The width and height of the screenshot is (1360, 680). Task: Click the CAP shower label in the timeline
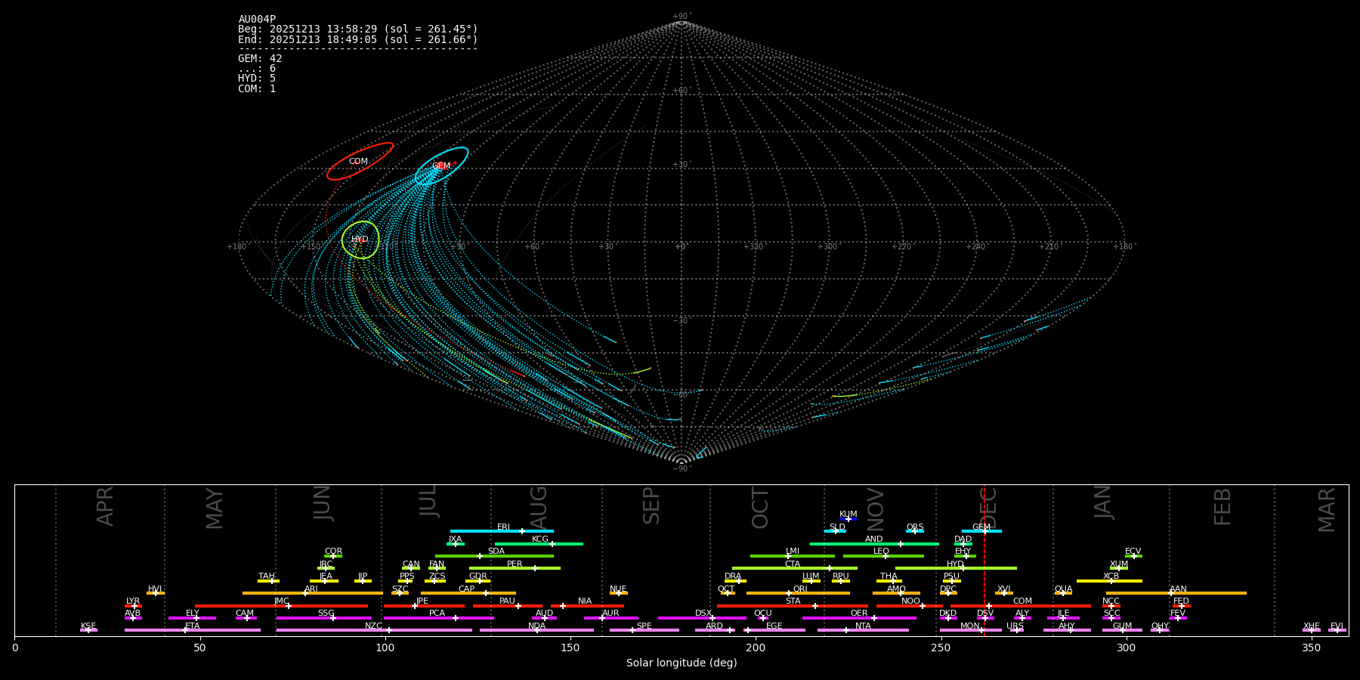[x=467, y=589]
